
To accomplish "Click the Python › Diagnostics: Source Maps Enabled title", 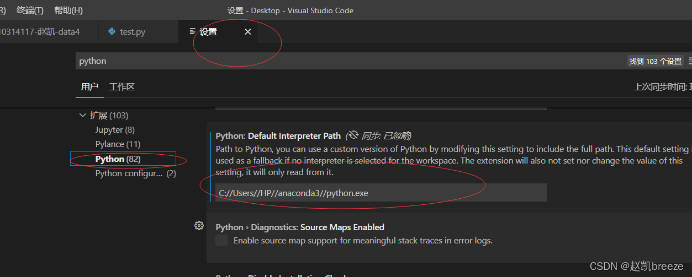I will [x=300, y=227].
